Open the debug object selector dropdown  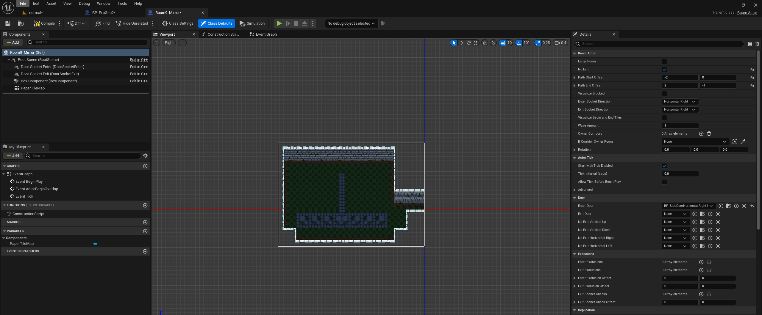tap(351, 23)
